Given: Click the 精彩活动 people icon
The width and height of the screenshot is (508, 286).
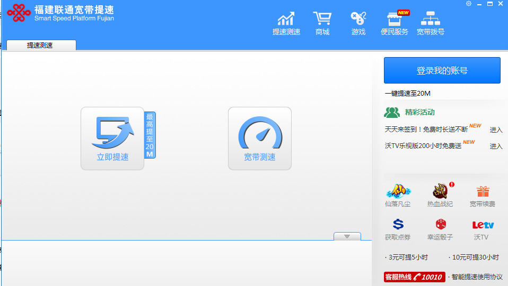Looking at the screenshot, I should [x=392, y=112].
